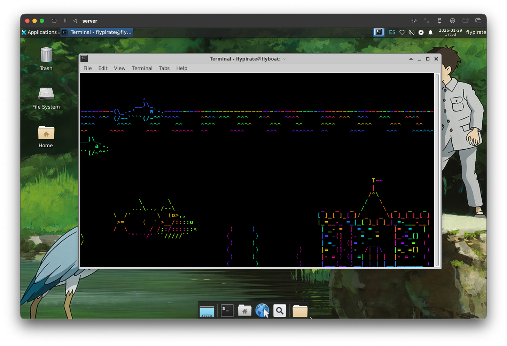Screen dimensions: 507x346
Task: Minimize the Terminal window
Action: point(419,59)
